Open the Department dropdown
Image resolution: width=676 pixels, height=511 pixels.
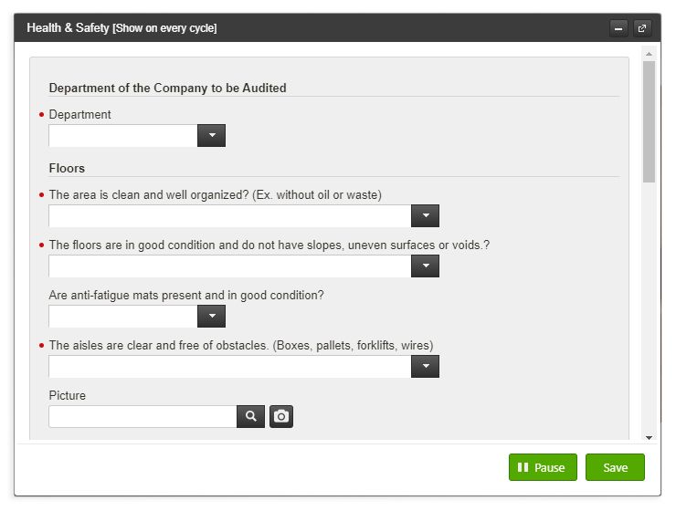pos(211,136)
